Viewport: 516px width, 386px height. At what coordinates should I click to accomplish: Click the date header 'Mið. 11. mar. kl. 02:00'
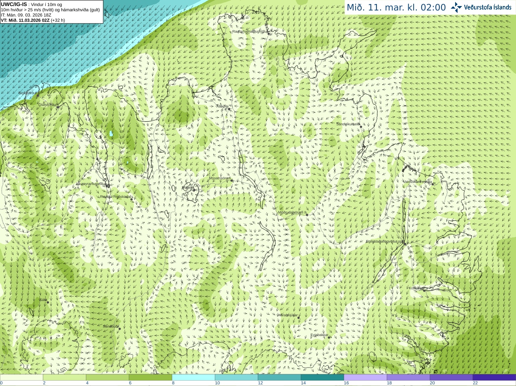click(x=396, y=8)
